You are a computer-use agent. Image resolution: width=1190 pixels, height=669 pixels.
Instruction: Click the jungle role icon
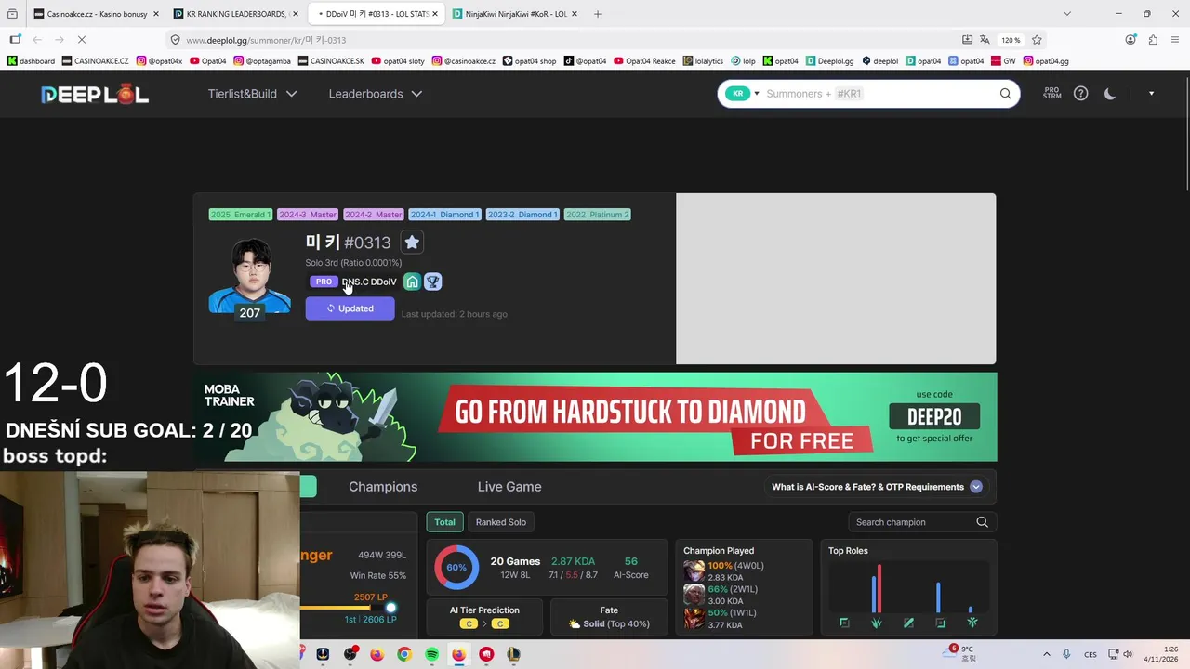tap(877, 623)
